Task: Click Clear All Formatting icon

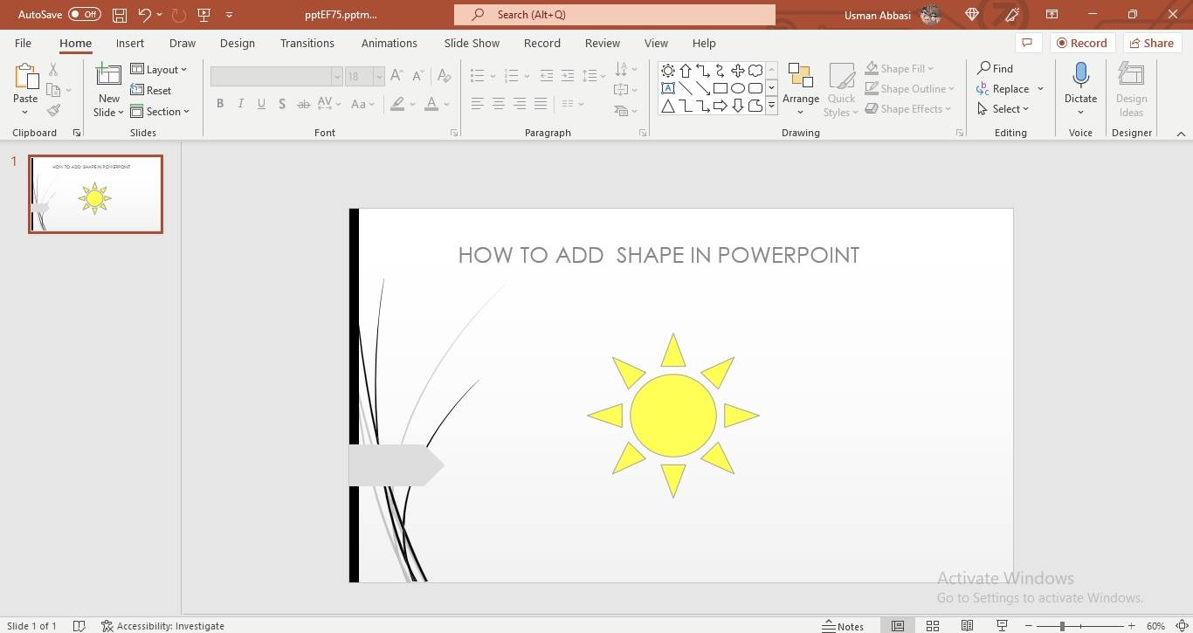Action: pos(445,76)
